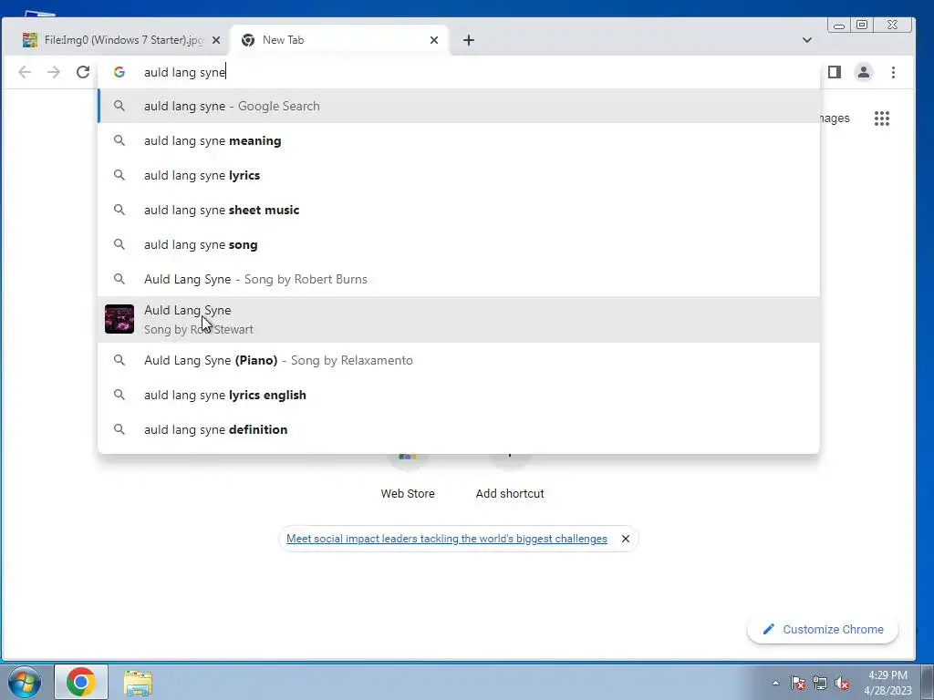Choose 'auld lang syne - Google Search' suggestion
Viewport: 934px width, 700px height.
(459, 106)
